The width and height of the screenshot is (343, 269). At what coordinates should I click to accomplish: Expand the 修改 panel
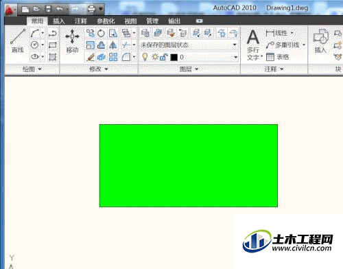pyautogui.click(x=99, y=69)
